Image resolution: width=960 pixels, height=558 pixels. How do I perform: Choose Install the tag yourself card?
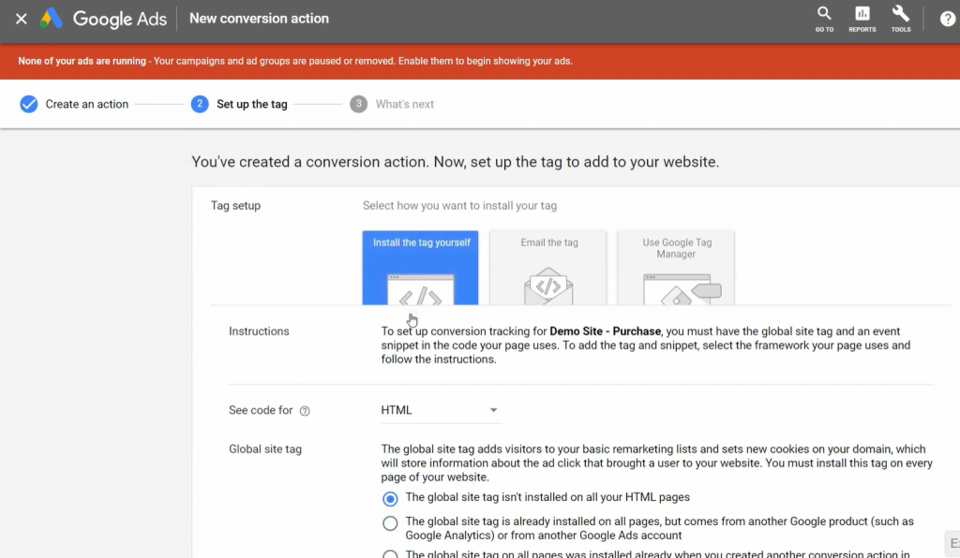pos(420,268)
